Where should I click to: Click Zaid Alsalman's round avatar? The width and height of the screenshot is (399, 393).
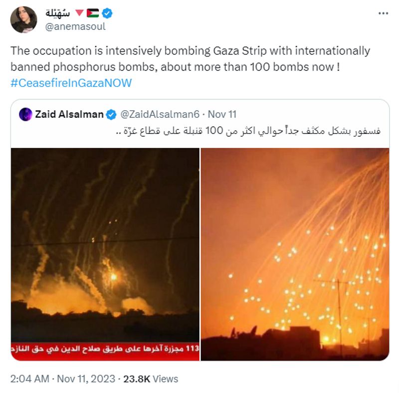25,114
